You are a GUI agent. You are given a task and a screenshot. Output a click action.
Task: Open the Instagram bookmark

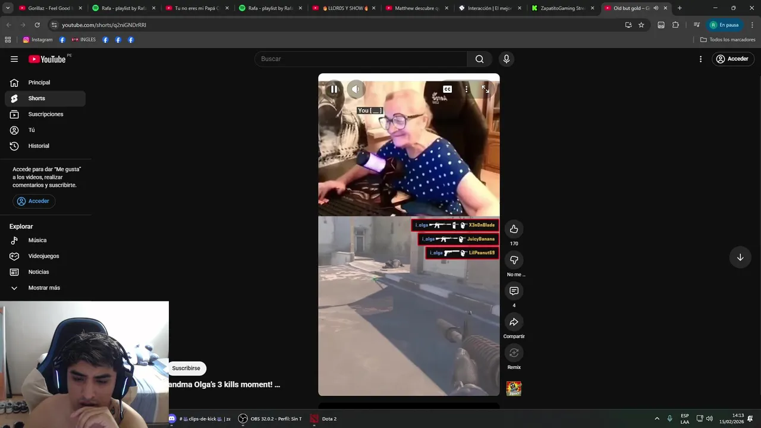tap(38, 40)
